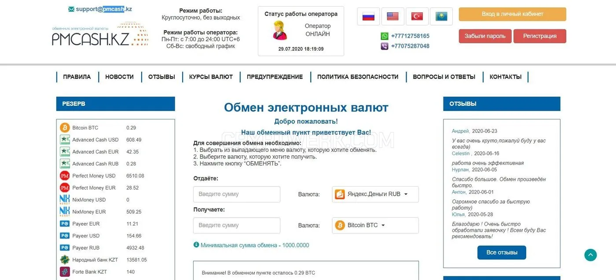Click the ОТЗЫВЫ sidebar panel header
The width and height of the screenshot is (616, 280).
click(502, 104)
